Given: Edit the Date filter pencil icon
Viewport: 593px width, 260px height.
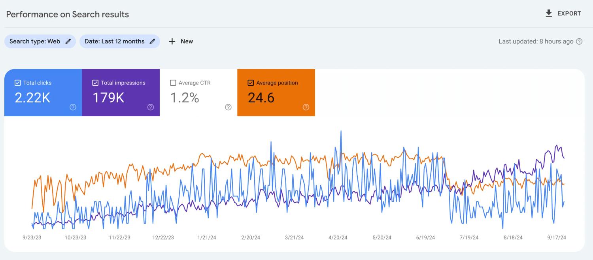Looking at the screenshot, I should point(152,41).
